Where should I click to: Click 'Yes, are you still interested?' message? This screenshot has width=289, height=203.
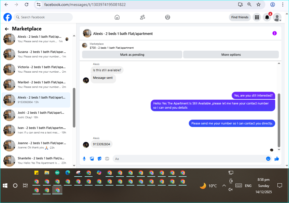coord(253,95)
